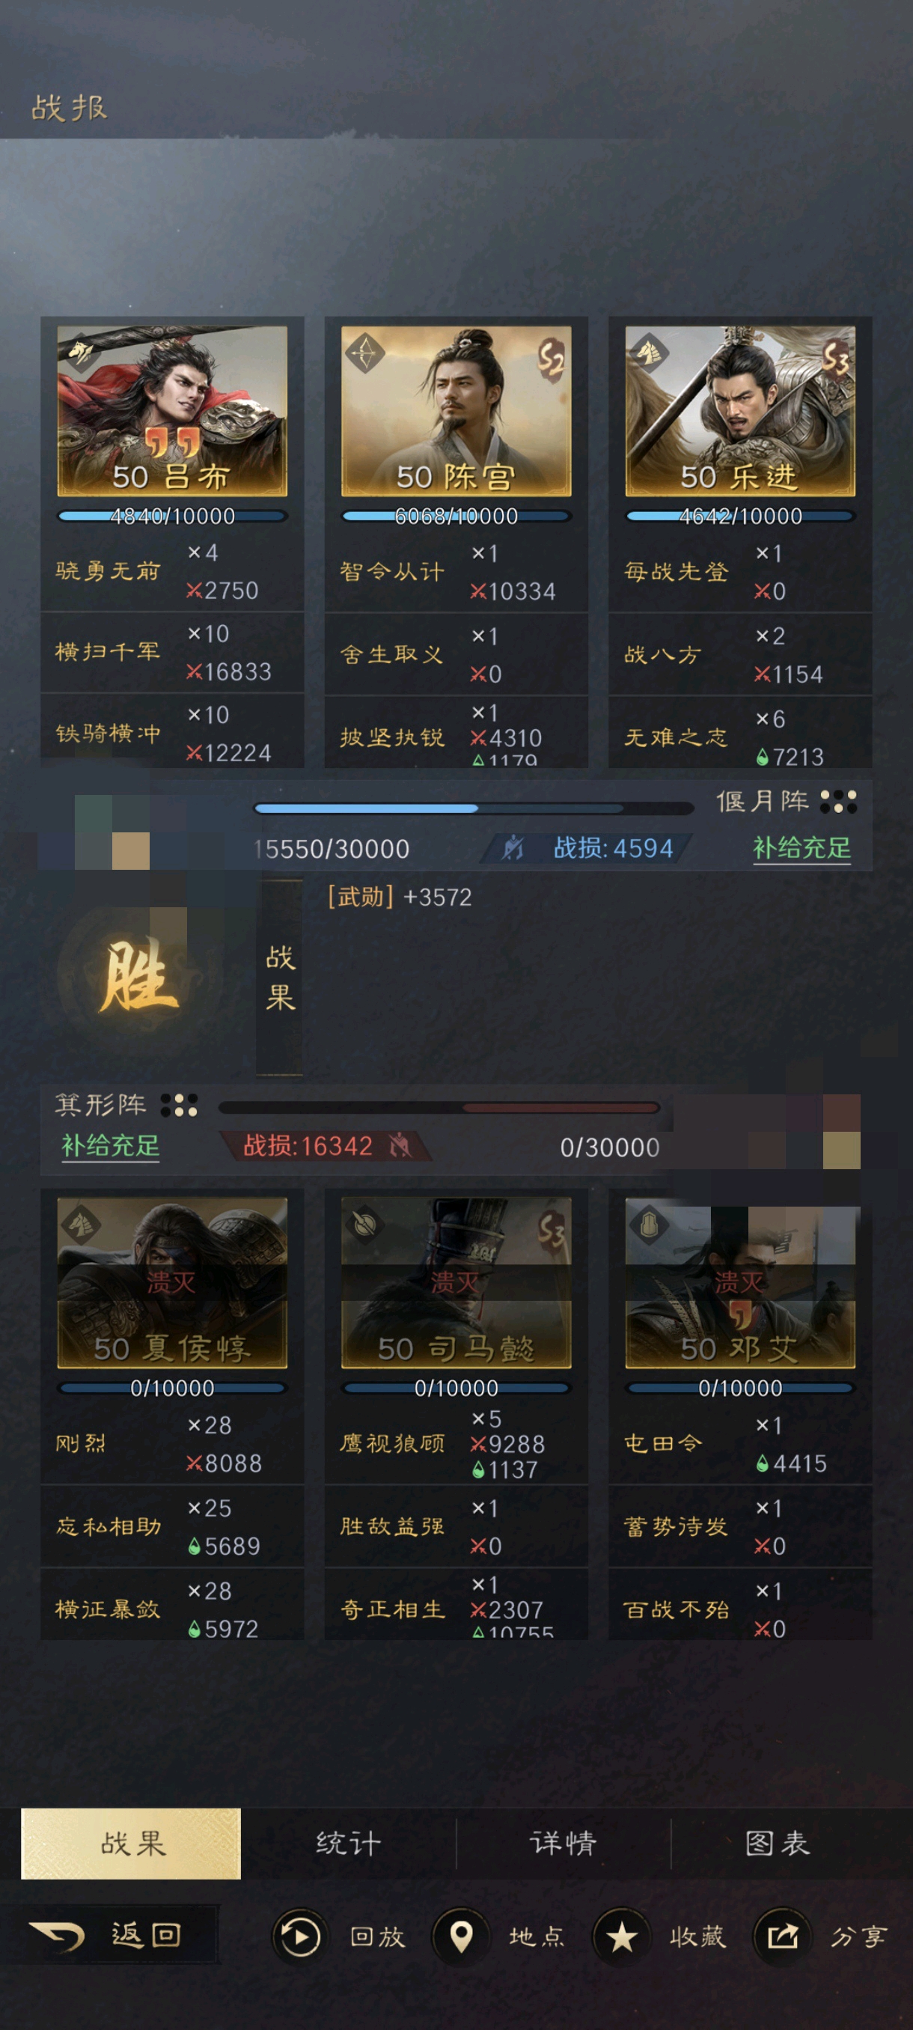913x2030 pixels.
Task: Tap the shield troop icon on 邓艾's portrait
Action: [648, 1225]
